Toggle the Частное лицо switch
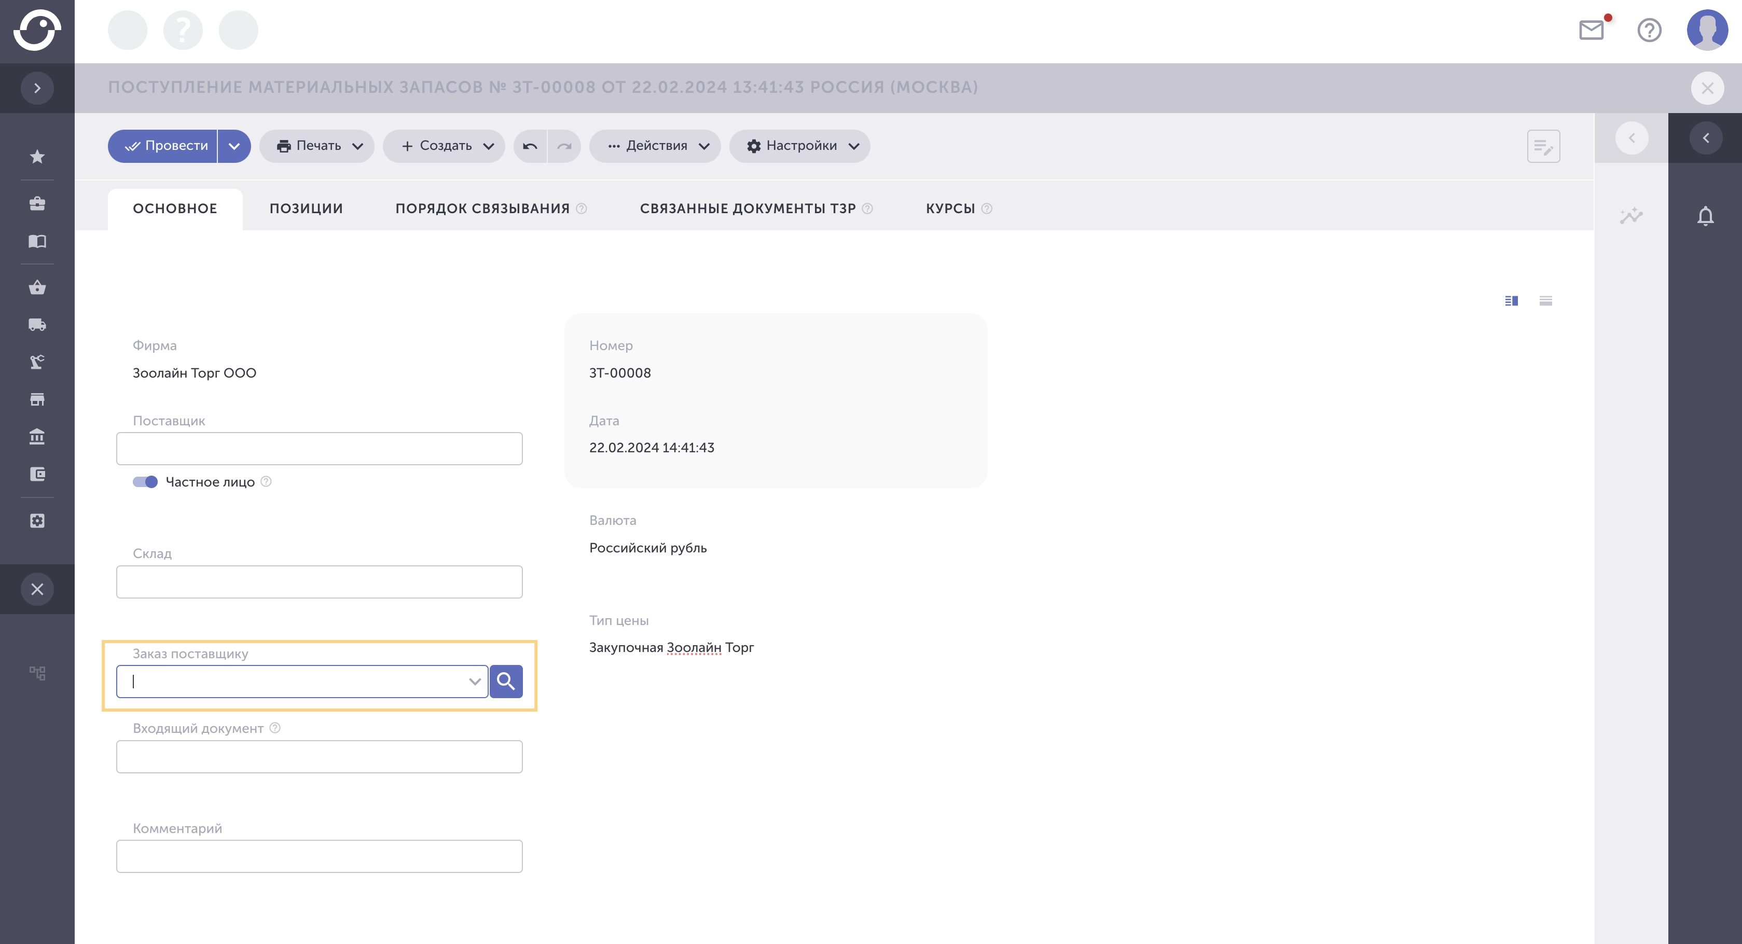The image size is (1742, 944). click(x=145, y=481)
